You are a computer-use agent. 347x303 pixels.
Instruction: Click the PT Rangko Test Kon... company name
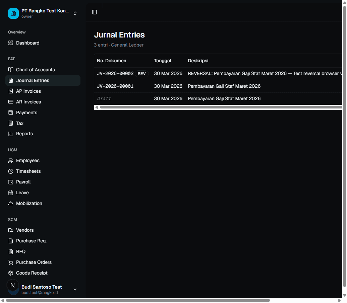[45, 11]
